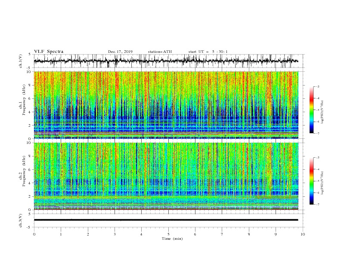Click the flat ch.3 voltage trace

coord(166,220)
